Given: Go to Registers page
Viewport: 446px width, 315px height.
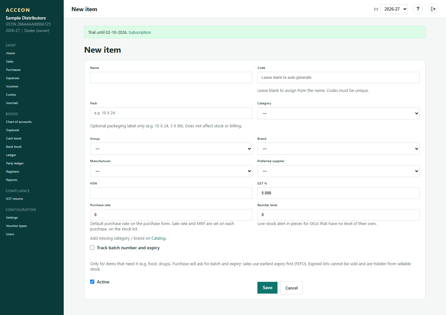Looking at the screenshot, I should click(x=13, y=172).
